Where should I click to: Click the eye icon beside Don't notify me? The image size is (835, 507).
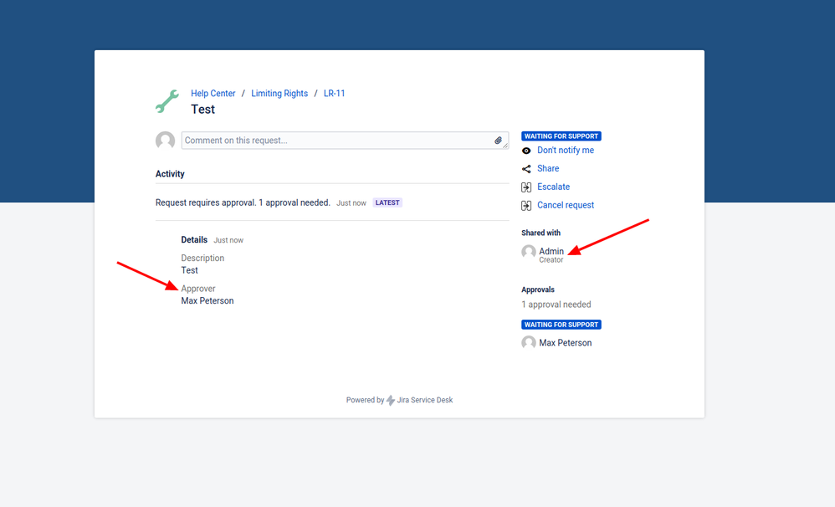(x=526, y=151)
